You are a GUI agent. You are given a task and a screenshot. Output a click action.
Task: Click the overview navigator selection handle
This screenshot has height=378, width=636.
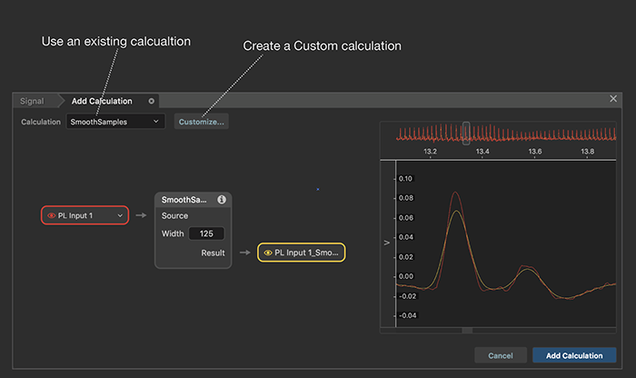pos(466,133)
